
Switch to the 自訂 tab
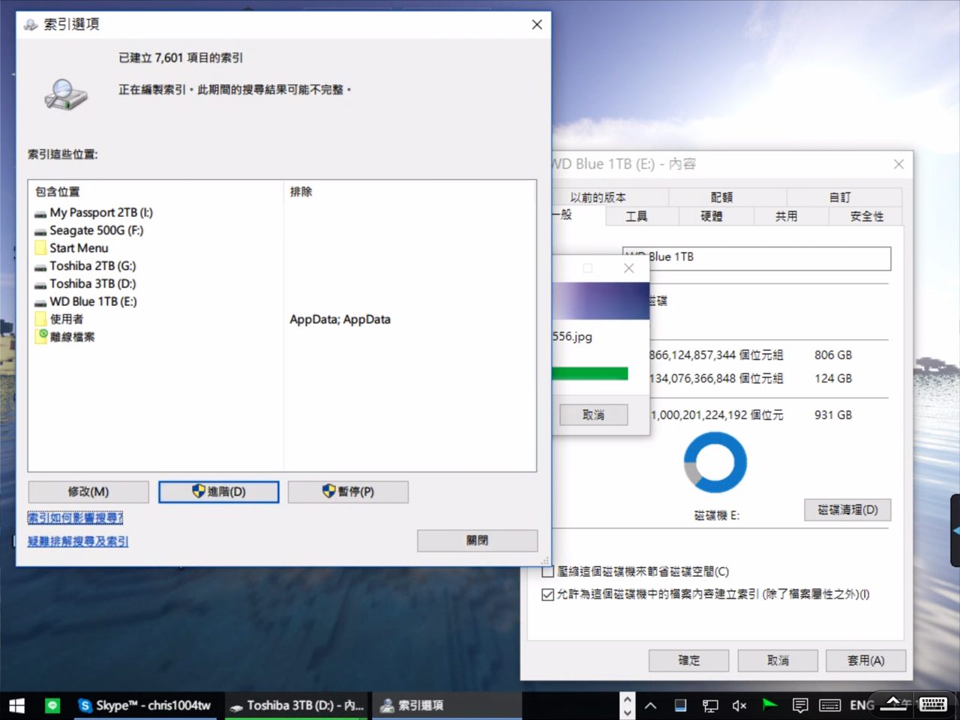(x=840, y=197)
